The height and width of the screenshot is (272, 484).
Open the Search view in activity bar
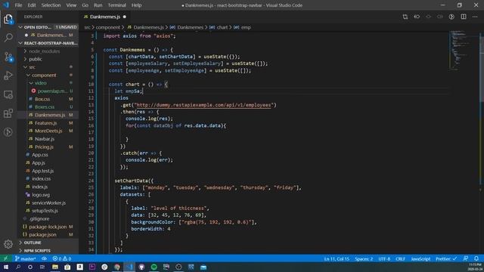tap(8, 38)
